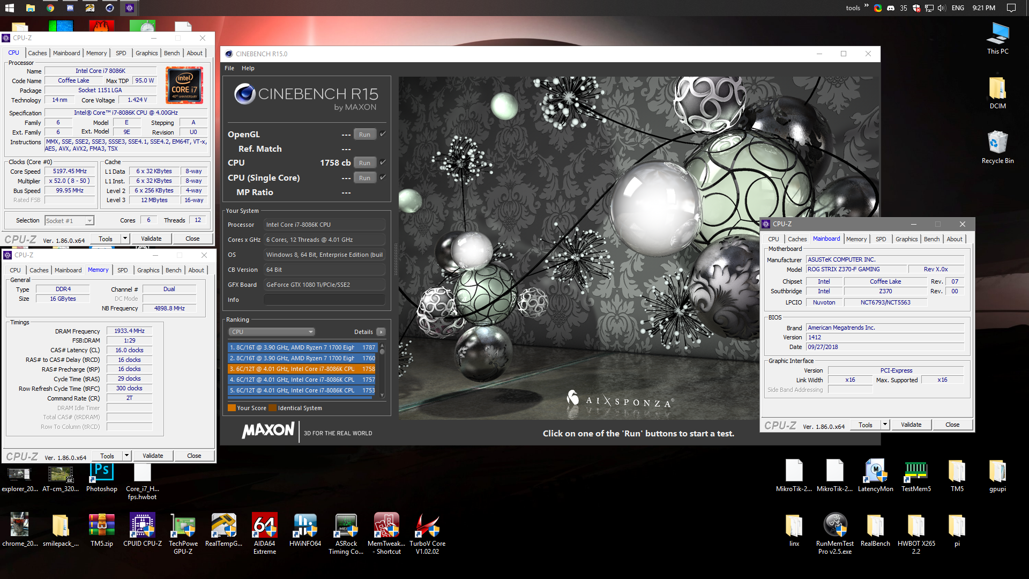Open TechPowerUp GPU-Z shortcut
This screenshot has height=579, width=1029.
click(x=183, y=533)
